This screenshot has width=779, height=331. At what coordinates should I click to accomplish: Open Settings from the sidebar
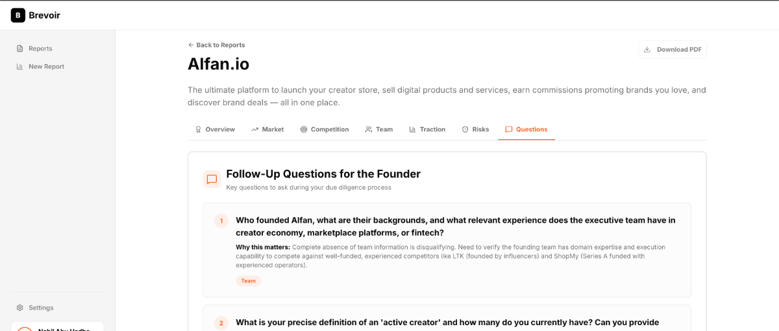coord(41,308)
